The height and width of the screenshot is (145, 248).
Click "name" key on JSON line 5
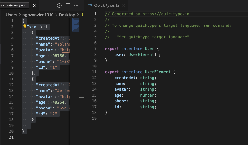43,44
